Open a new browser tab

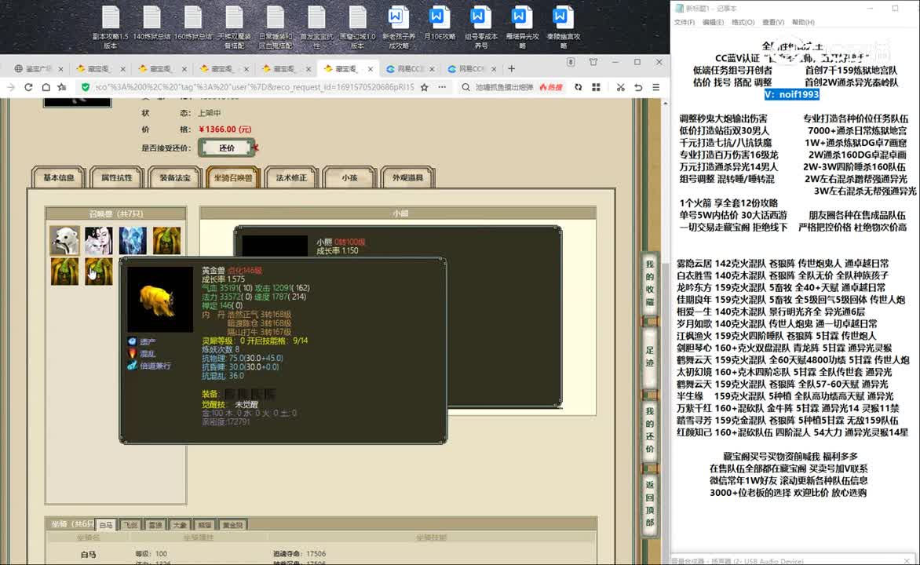(511, 68)
